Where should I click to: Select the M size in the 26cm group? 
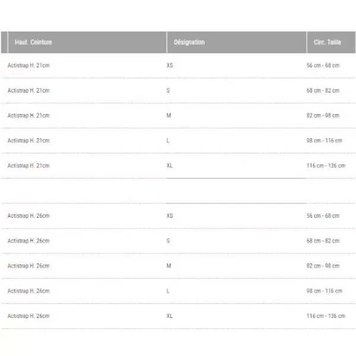click(x=169, y=266)
